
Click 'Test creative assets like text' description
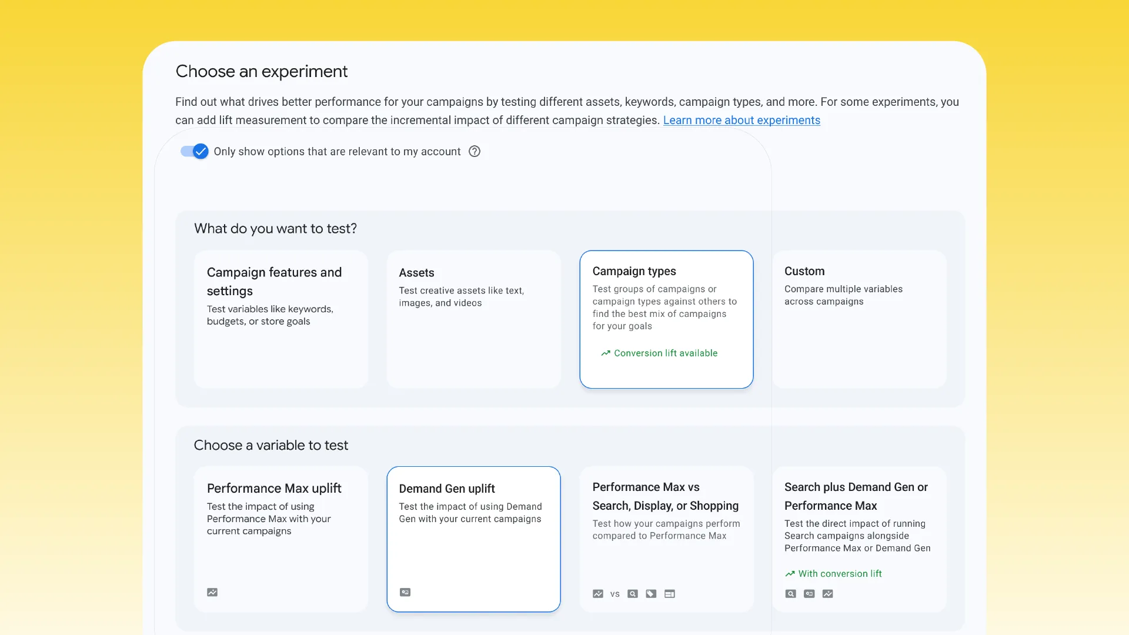pos(462,297)
